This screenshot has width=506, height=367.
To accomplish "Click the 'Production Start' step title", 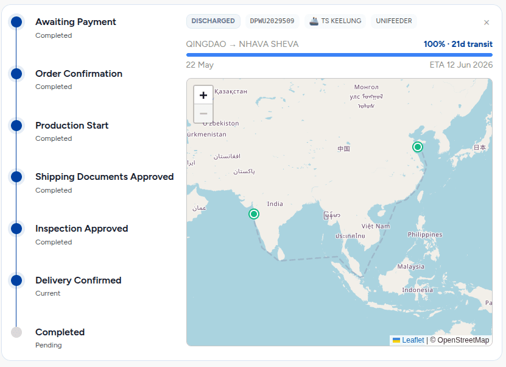I will (x=72, y=126).
